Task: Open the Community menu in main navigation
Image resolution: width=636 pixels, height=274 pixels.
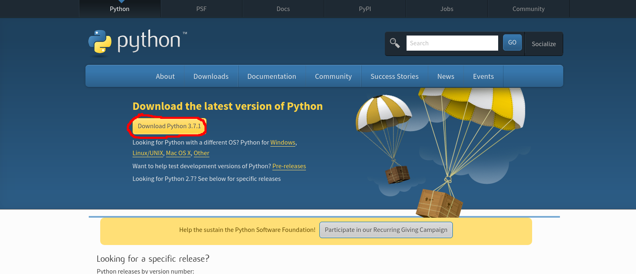Action: coord(333,76)
